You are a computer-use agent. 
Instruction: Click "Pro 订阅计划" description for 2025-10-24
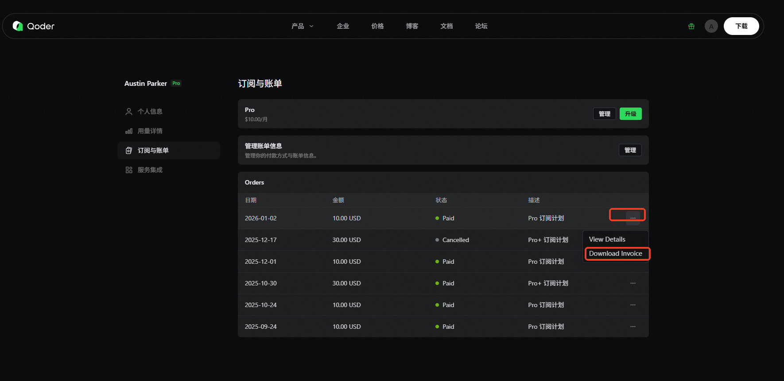point(546,305)
